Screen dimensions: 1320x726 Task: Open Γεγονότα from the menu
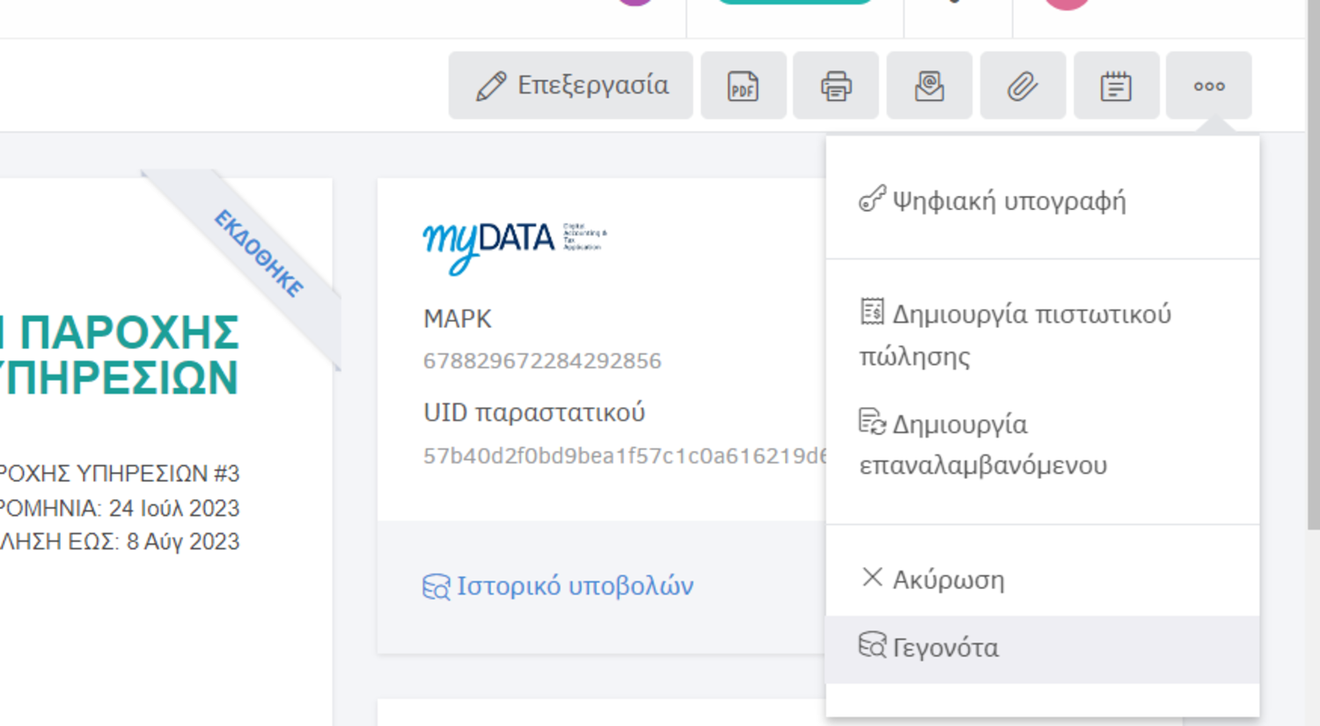pos(1042,649)
